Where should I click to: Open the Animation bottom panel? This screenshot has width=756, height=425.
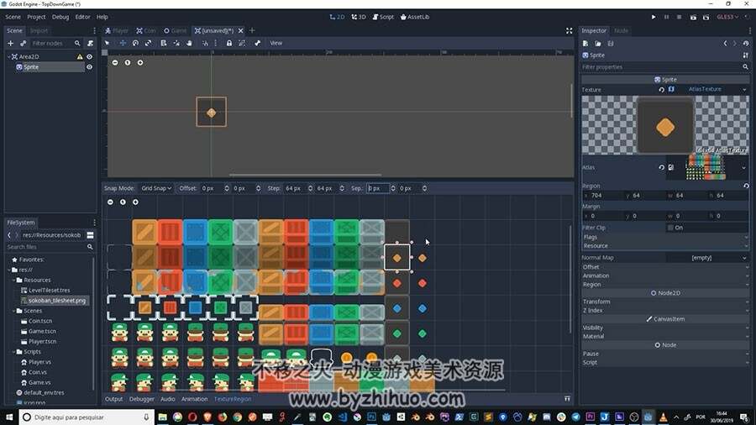tap(194, 400)
